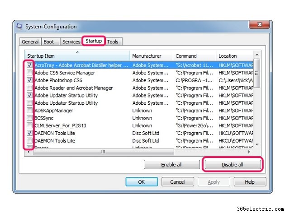Click Disc Soft Ltd in checked DAEMON row
The height and width of the screenshot is (213, 285).
point(146,133)
